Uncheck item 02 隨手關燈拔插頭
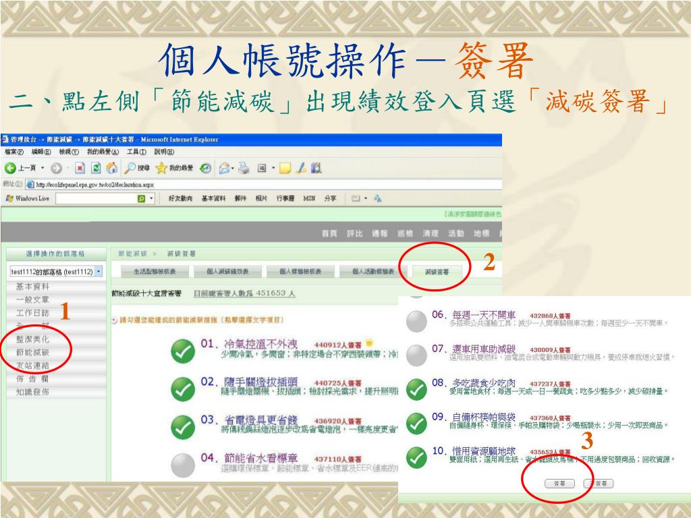Image resolution: width=691 pixels, height=518 pixels. coord(183,389)
